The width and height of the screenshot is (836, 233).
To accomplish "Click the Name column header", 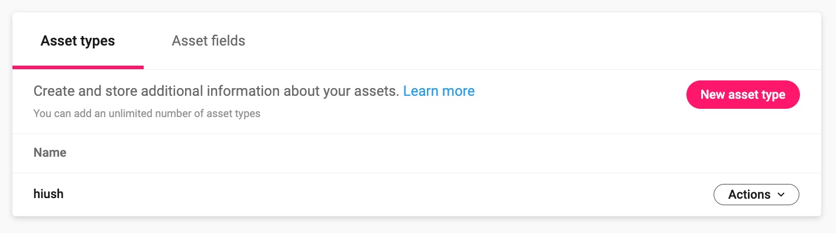I will [x=50, y=153].
